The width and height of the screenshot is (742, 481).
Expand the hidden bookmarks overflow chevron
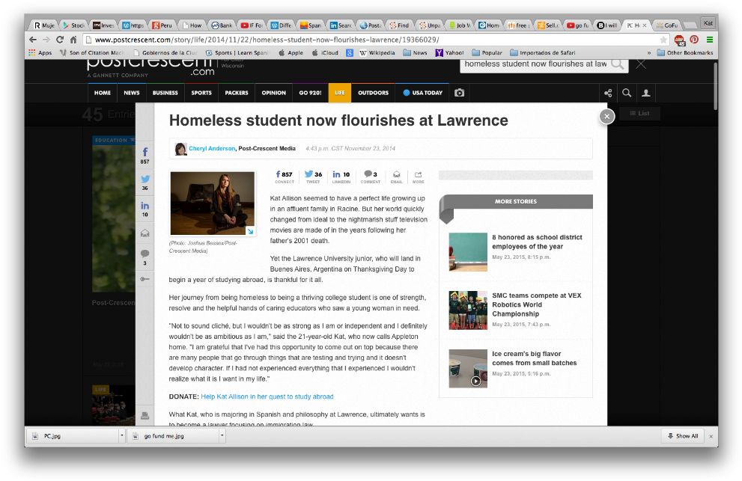pyautogui.click(x=648, y=53)
